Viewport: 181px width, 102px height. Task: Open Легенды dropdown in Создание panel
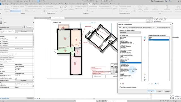pos(90,11)
